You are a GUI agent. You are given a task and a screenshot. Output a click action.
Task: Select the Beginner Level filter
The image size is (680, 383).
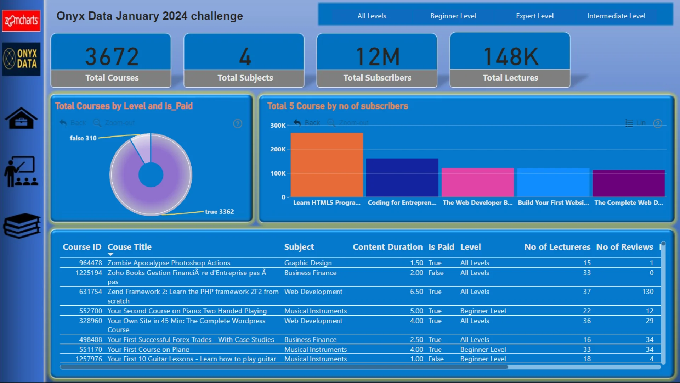tap(453, 16)
